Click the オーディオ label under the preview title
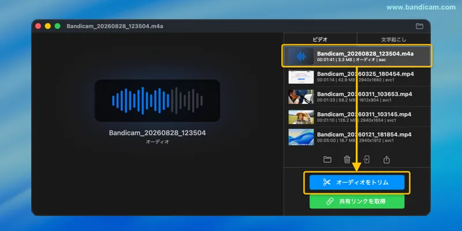The width and height of the screenshot is (462, 231). [157, 141]
